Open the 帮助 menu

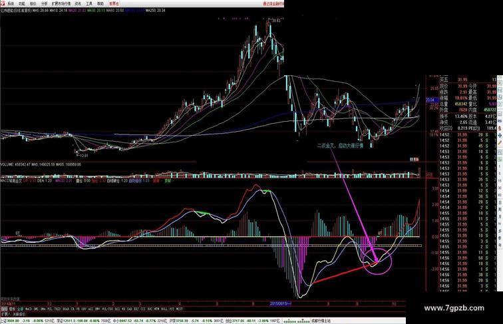100,3
